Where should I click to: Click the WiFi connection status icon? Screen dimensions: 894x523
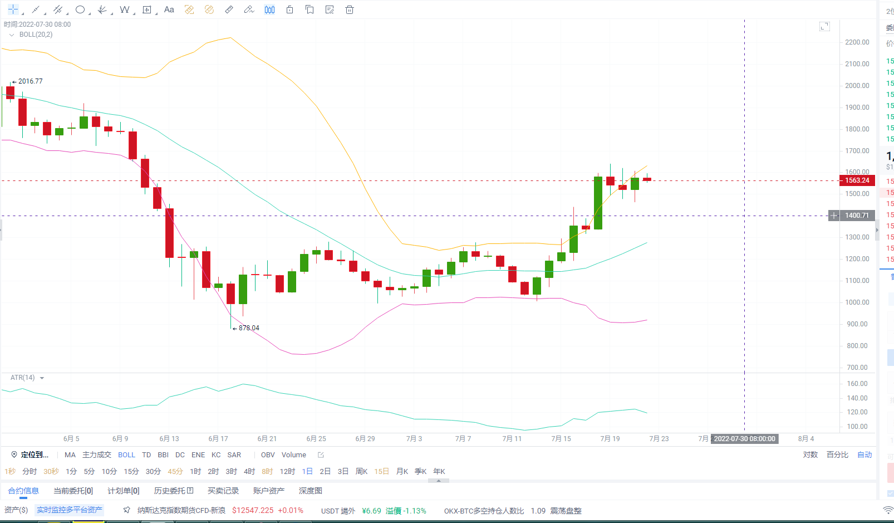888,510
